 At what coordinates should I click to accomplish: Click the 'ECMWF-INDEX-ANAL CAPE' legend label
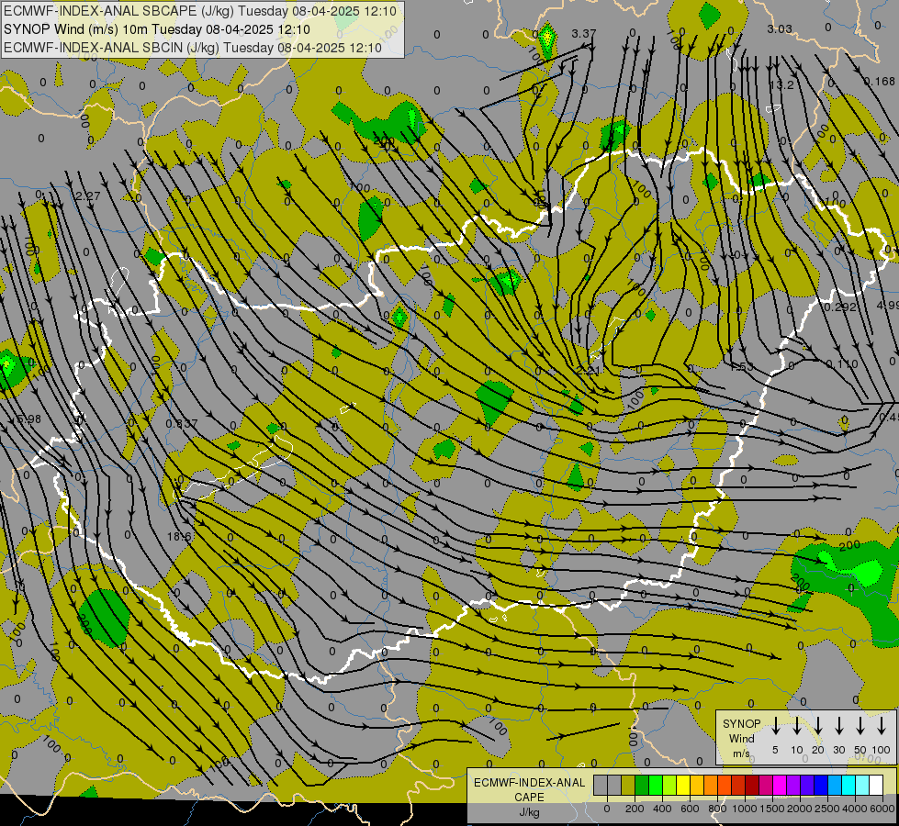point(529,789)
